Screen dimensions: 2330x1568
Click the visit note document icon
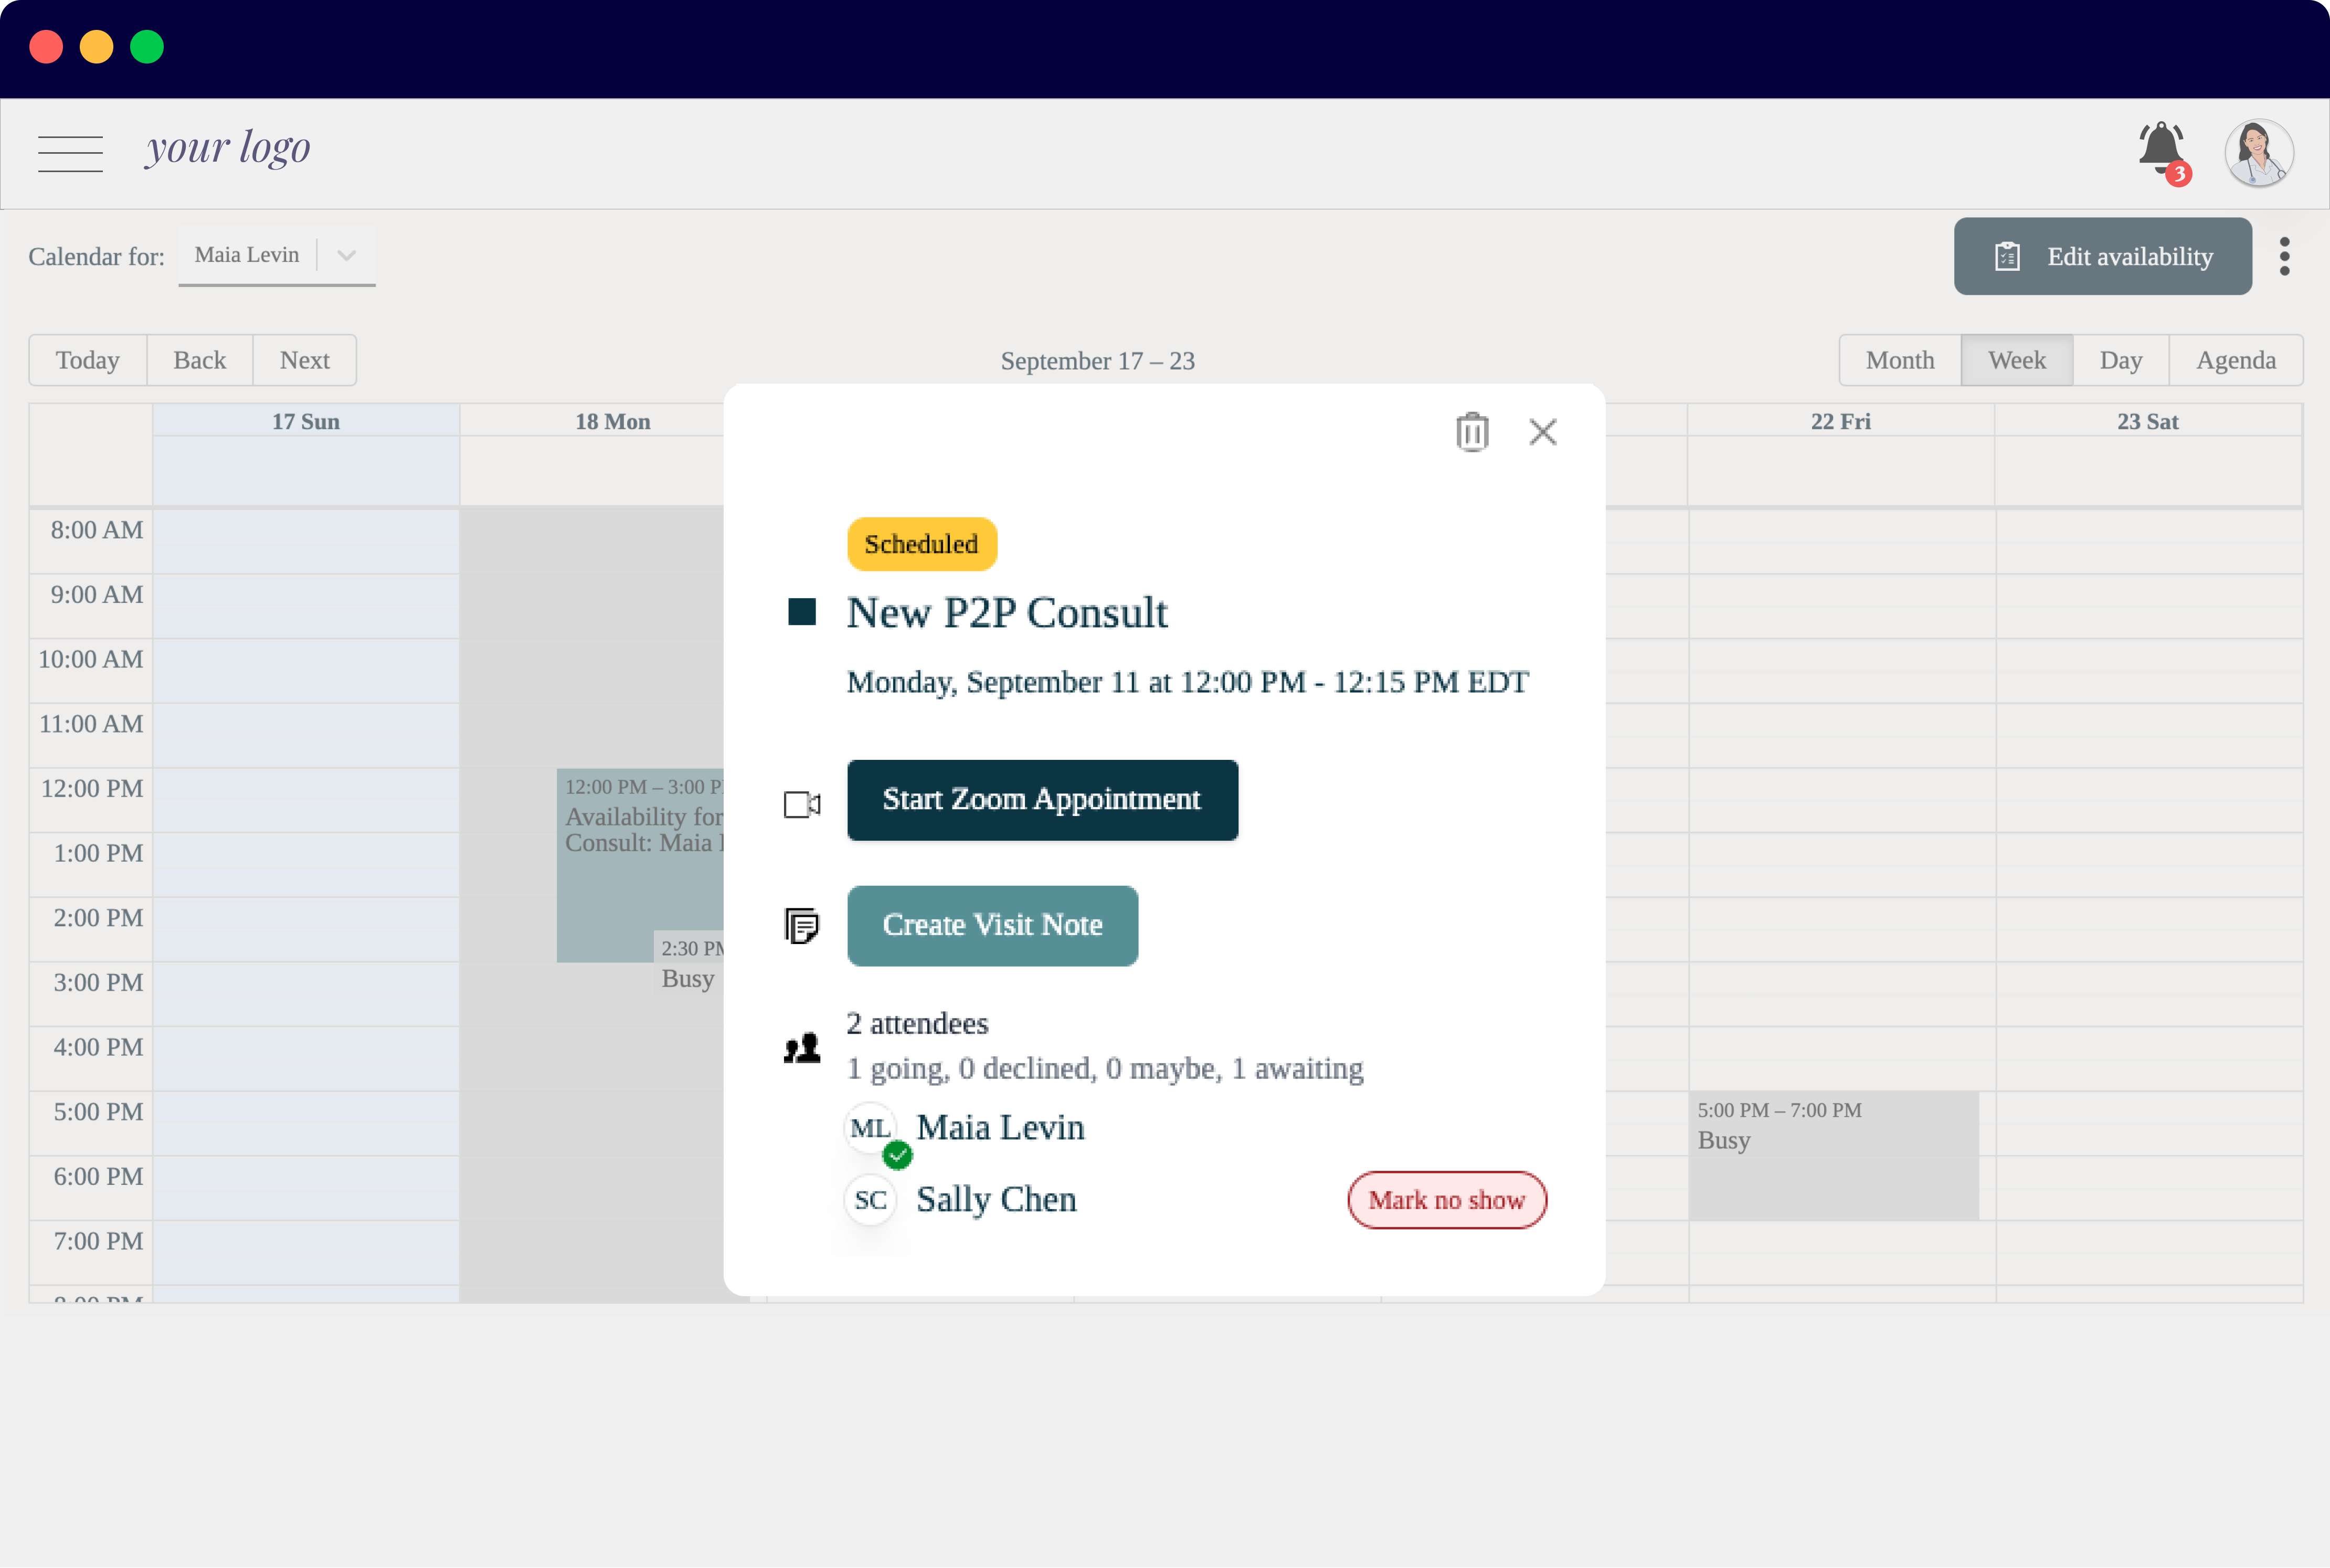tap(802, 925)
